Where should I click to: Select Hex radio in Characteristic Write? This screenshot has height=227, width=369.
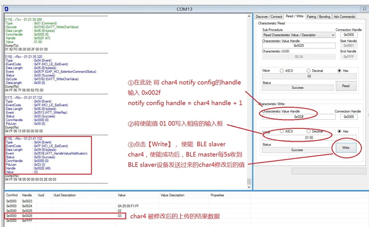coord(339,132)
